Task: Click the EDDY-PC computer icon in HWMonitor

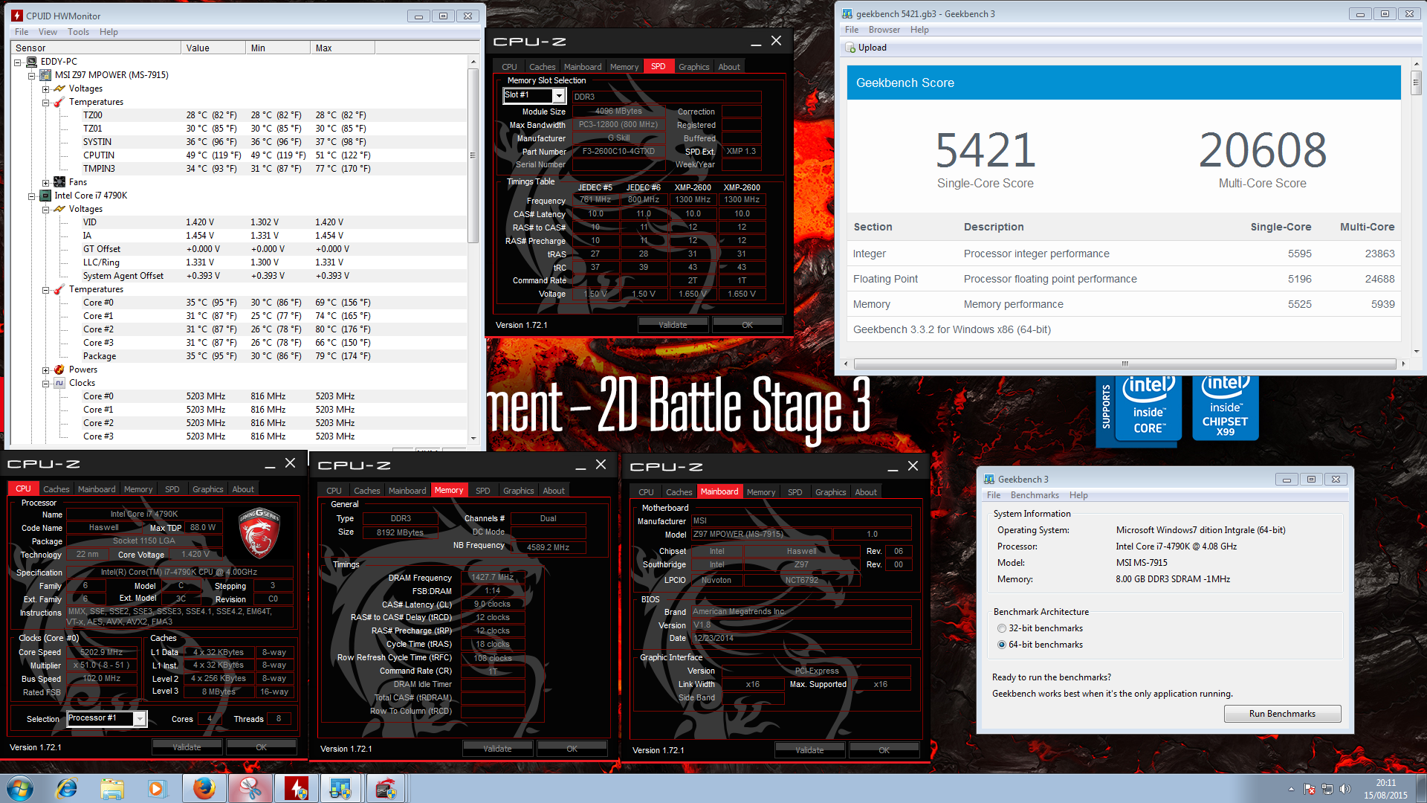Action: point(32,62)
